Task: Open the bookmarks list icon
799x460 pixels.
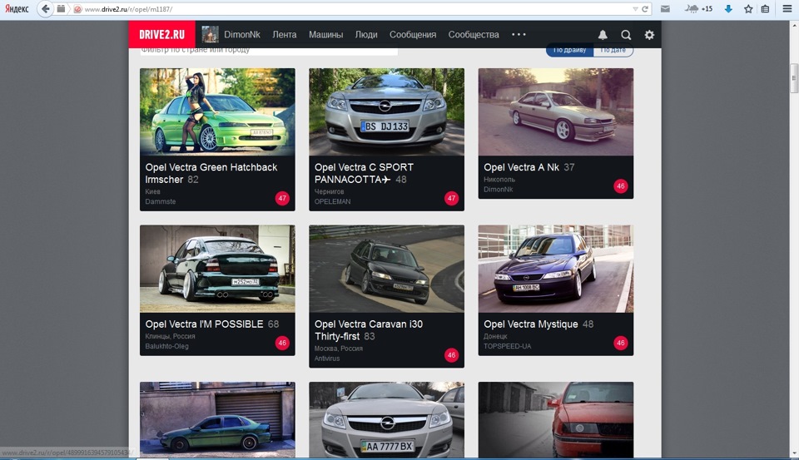Action: coord(766,8)
